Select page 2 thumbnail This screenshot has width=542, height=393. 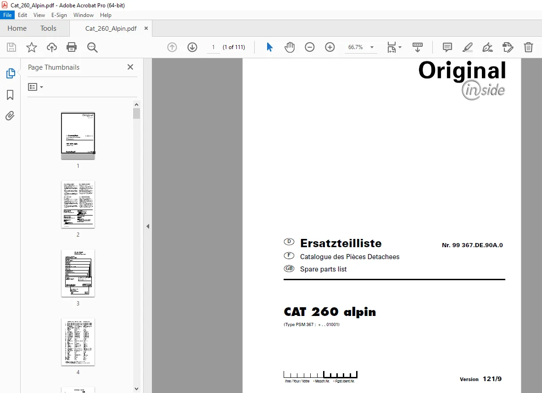tap(78, 205)
